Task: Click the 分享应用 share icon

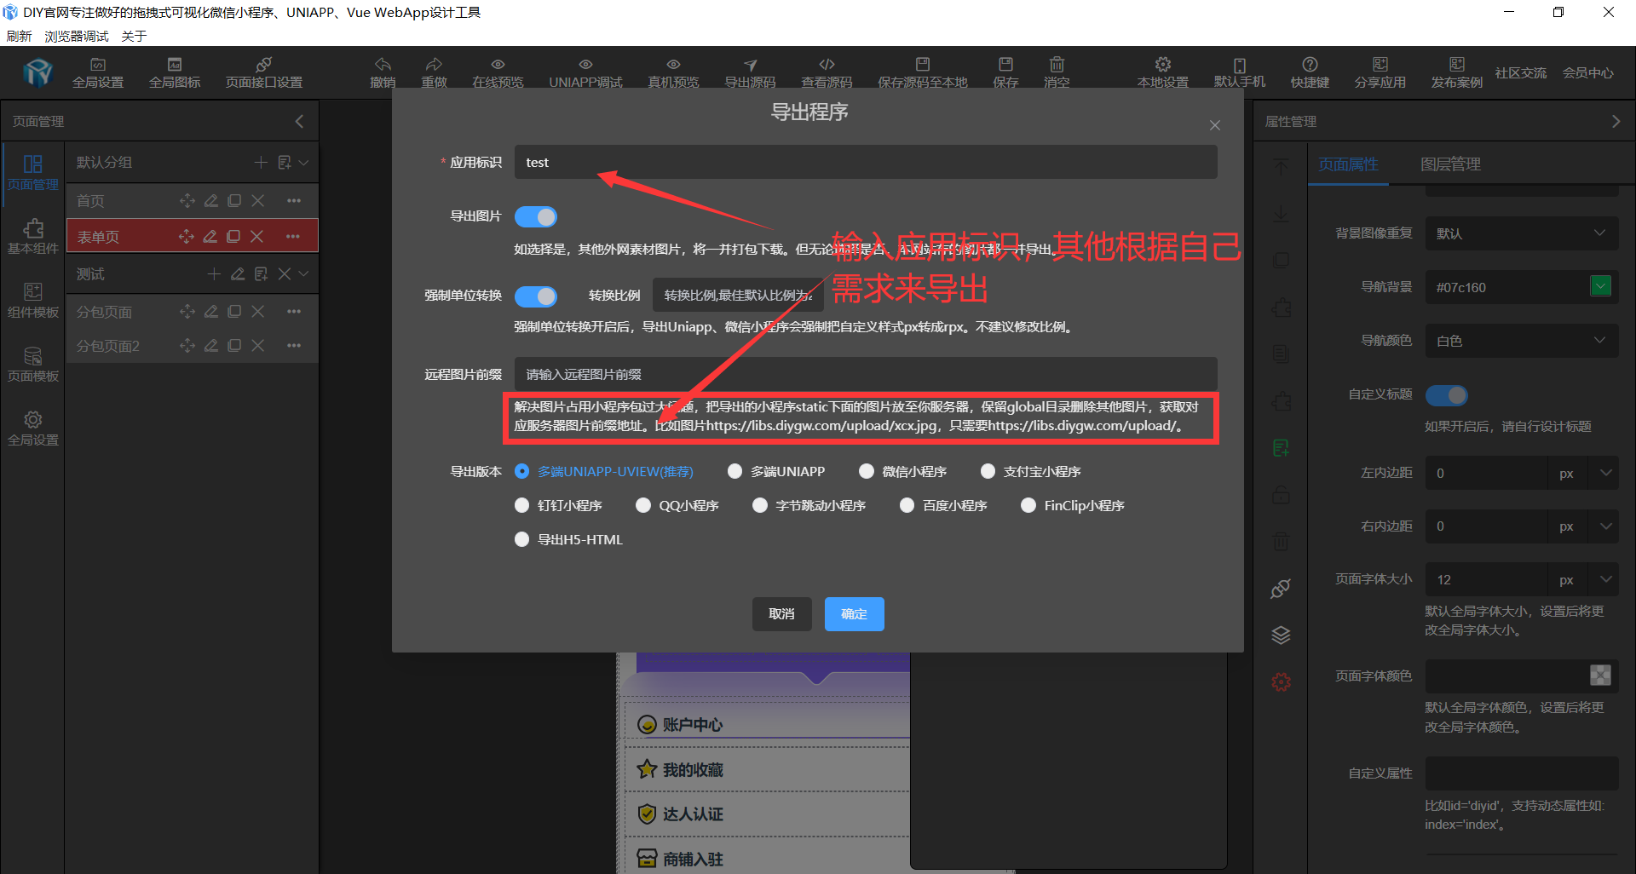Action: [1380, 72]
